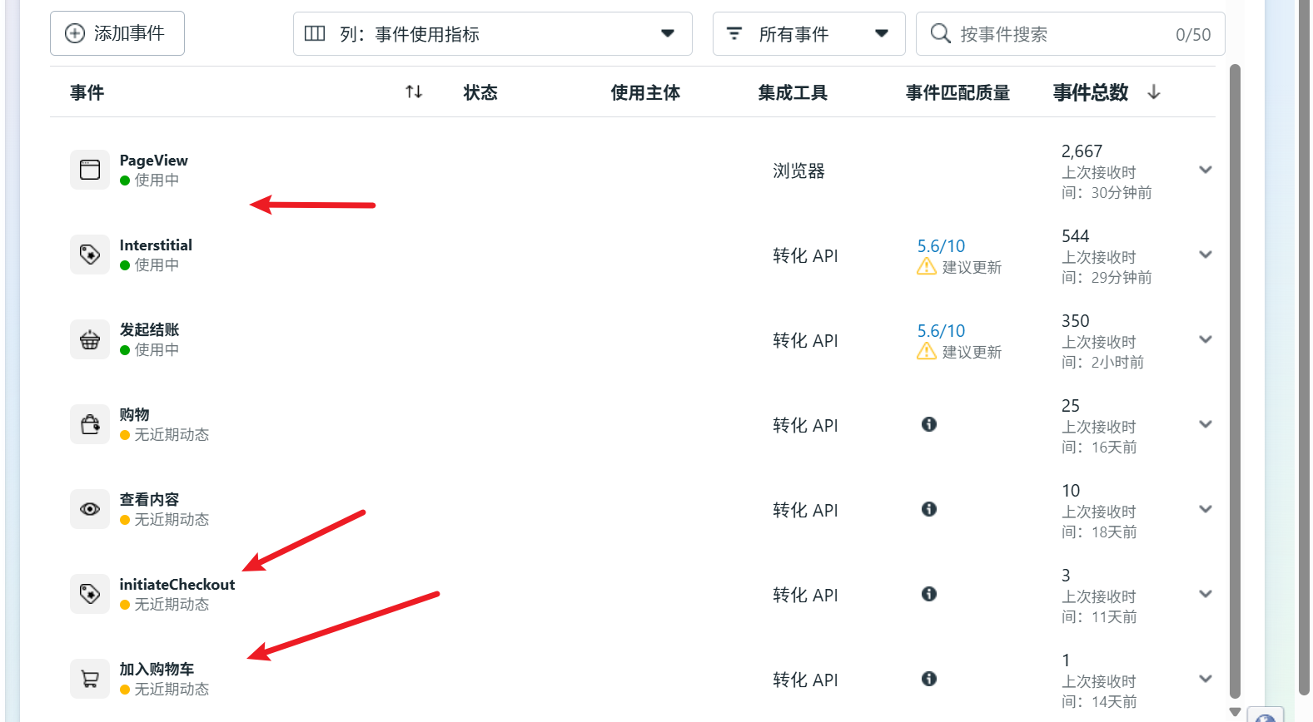Sort events using 事件 column arrows
This screenshot has height=722, width=1313.
(414, 92)
